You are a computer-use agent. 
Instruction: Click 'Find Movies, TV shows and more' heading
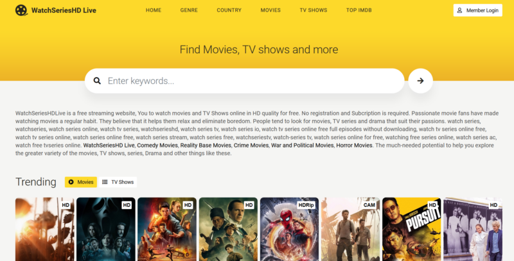click(x=259, y=50)
